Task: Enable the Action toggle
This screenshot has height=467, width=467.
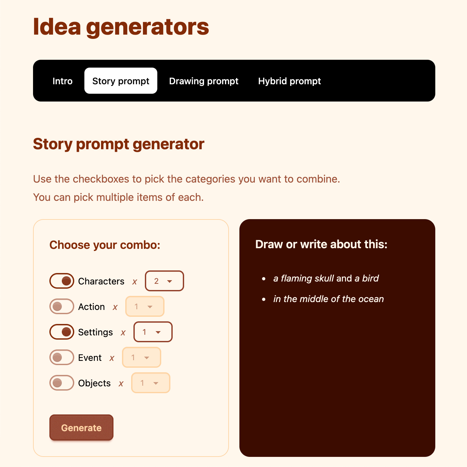Action: [x=61, y=306]
